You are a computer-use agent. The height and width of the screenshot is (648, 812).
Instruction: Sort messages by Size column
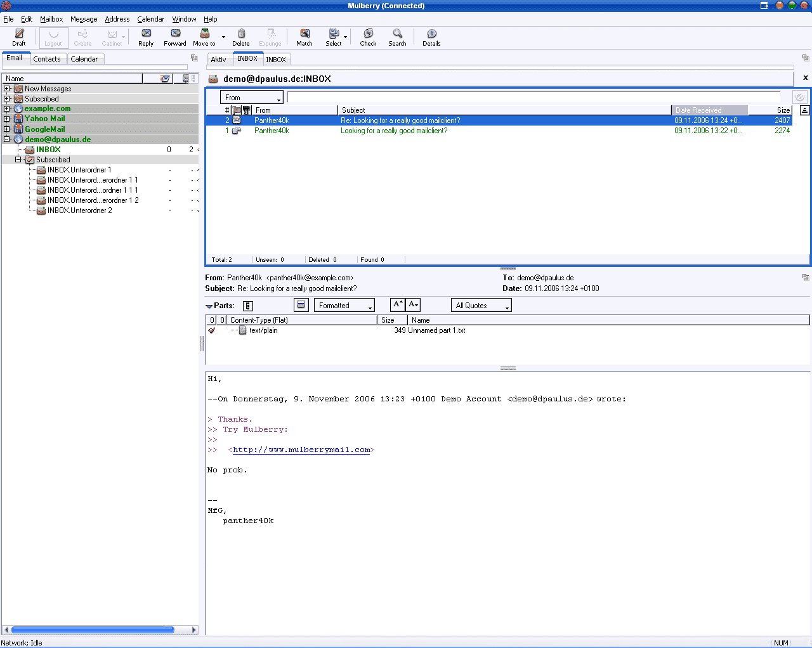[770, 110]
